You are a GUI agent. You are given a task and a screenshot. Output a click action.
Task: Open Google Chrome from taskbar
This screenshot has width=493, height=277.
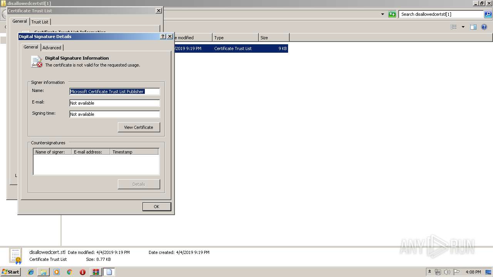pyautogui.click(x=69, y=272)
